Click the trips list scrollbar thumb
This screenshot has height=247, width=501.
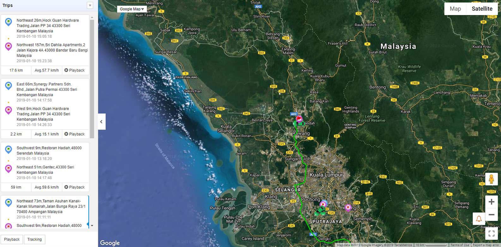pos(92,79)
